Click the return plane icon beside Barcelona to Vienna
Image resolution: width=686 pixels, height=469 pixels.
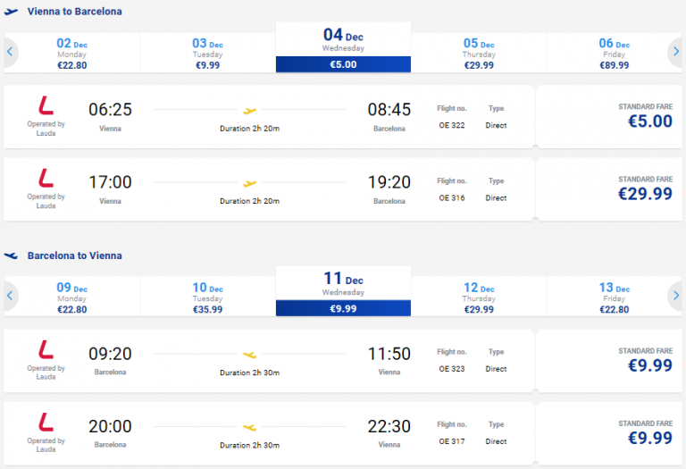click(x=11, y=255)
